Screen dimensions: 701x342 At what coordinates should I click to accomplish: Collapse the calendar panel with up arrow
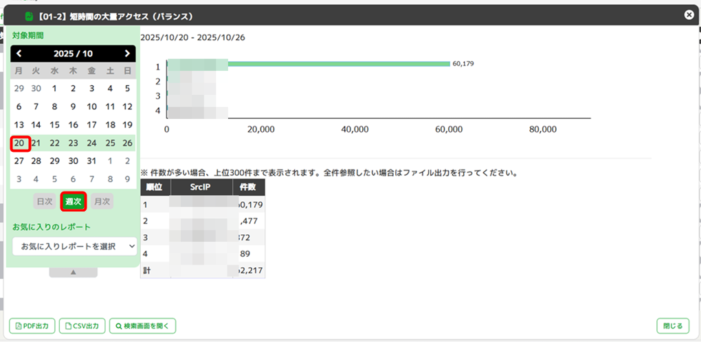pos(73,272)
